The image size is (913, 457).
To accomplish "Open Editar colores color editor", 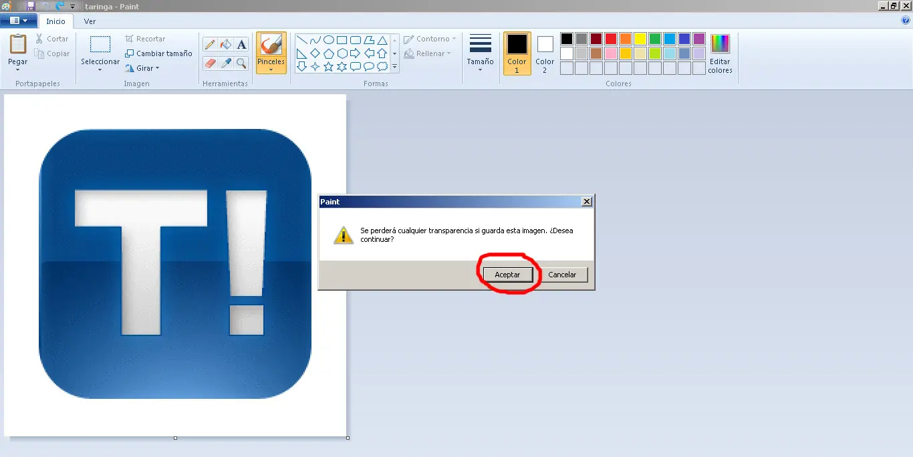I will (720, 53).
